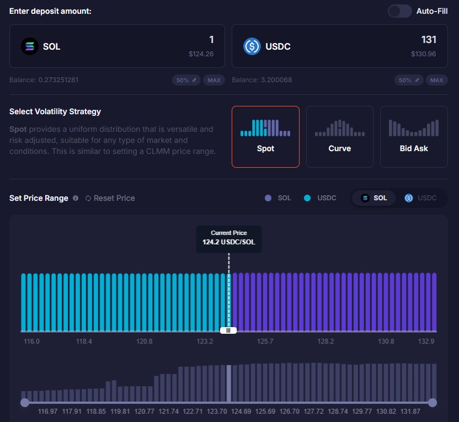This screenshot has height=422, width=459.
Task: Click the 50% edit button under SOL balance
Action: tap(186, 80)
